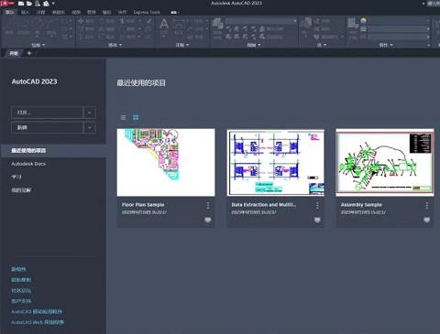The height and width of the screenshot is (334, 440).
Task: Open the Assembly Sample thumbnail
Action: click(x=385, y=162)
